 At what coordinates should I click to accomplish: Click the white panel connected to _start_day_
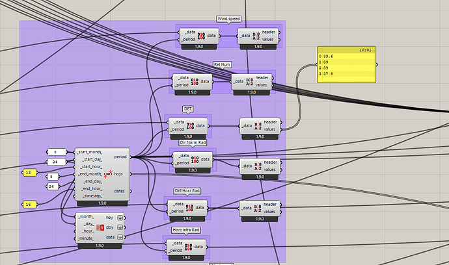click(x=55, y=162)
